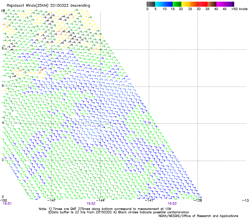Click the longitude label '-144'
The image size is (249, 218).
coord(101,200)
